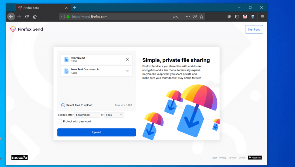Select the Firefox Send browser tab
The image size is (295, 167).
click(x=43, y=8)
